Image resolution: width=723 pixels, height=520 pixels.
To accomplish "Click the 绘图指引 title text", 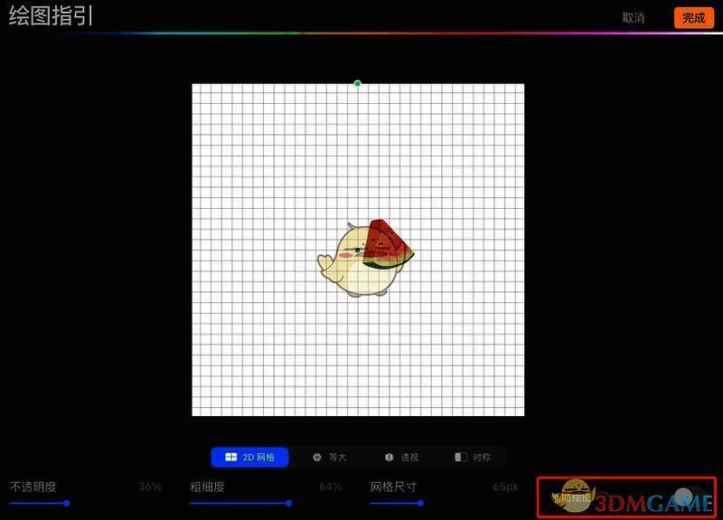I will pyautogui.click(x=50, y=15).
